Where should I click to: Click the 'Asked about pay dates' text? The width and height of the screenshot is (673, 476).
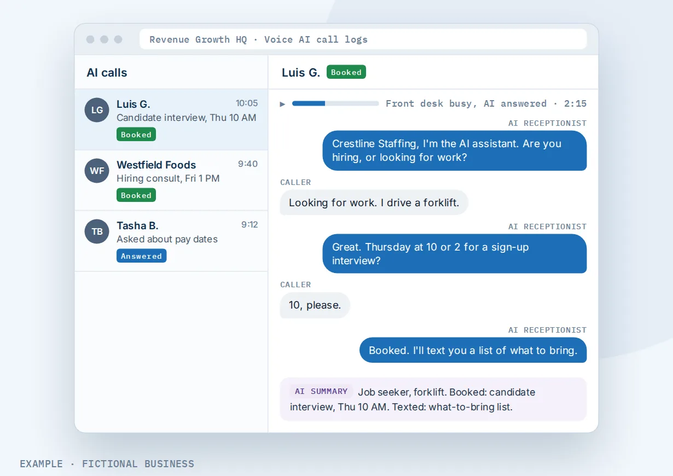point(167,239)
